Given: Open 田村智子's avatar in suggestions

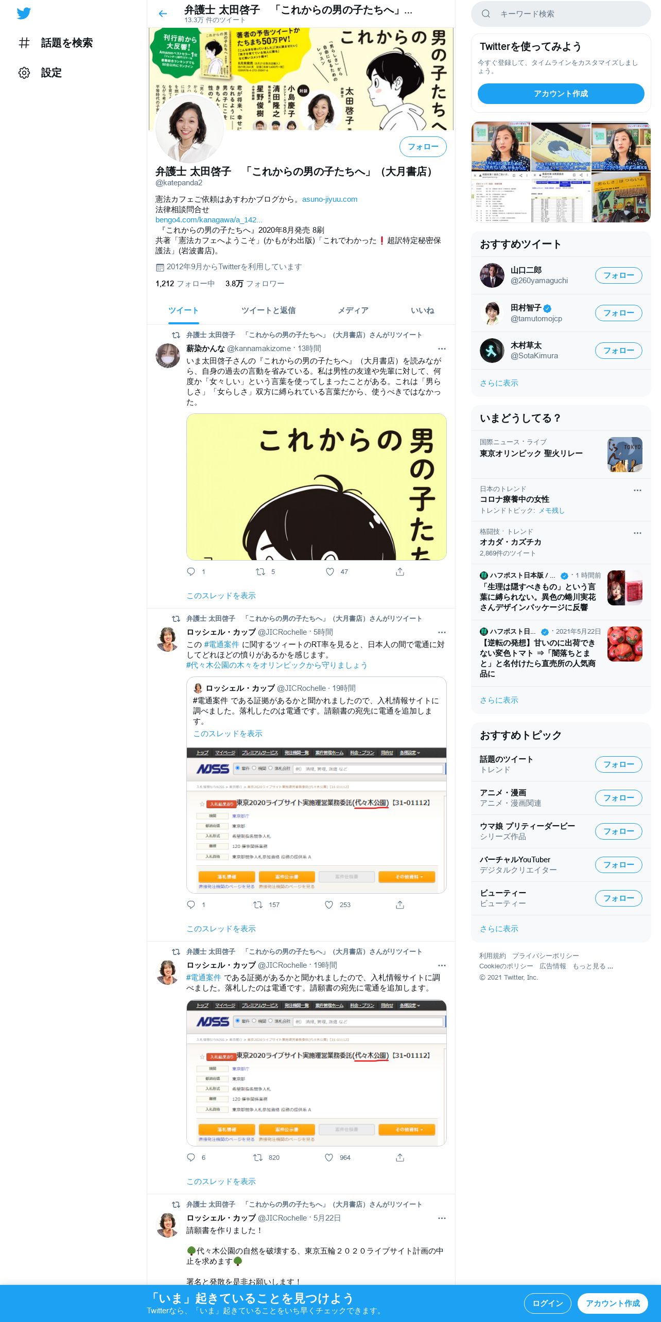Looking at the screenshot, I should (492, 313).
